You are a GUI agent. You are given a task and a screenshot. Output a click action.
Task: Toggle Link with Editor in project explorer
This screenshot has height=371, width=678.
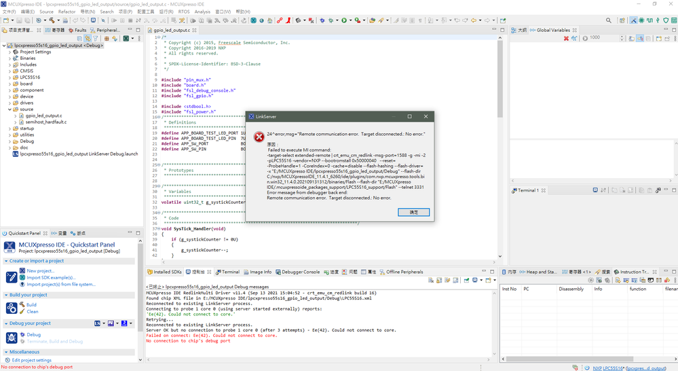click(88, 38)
